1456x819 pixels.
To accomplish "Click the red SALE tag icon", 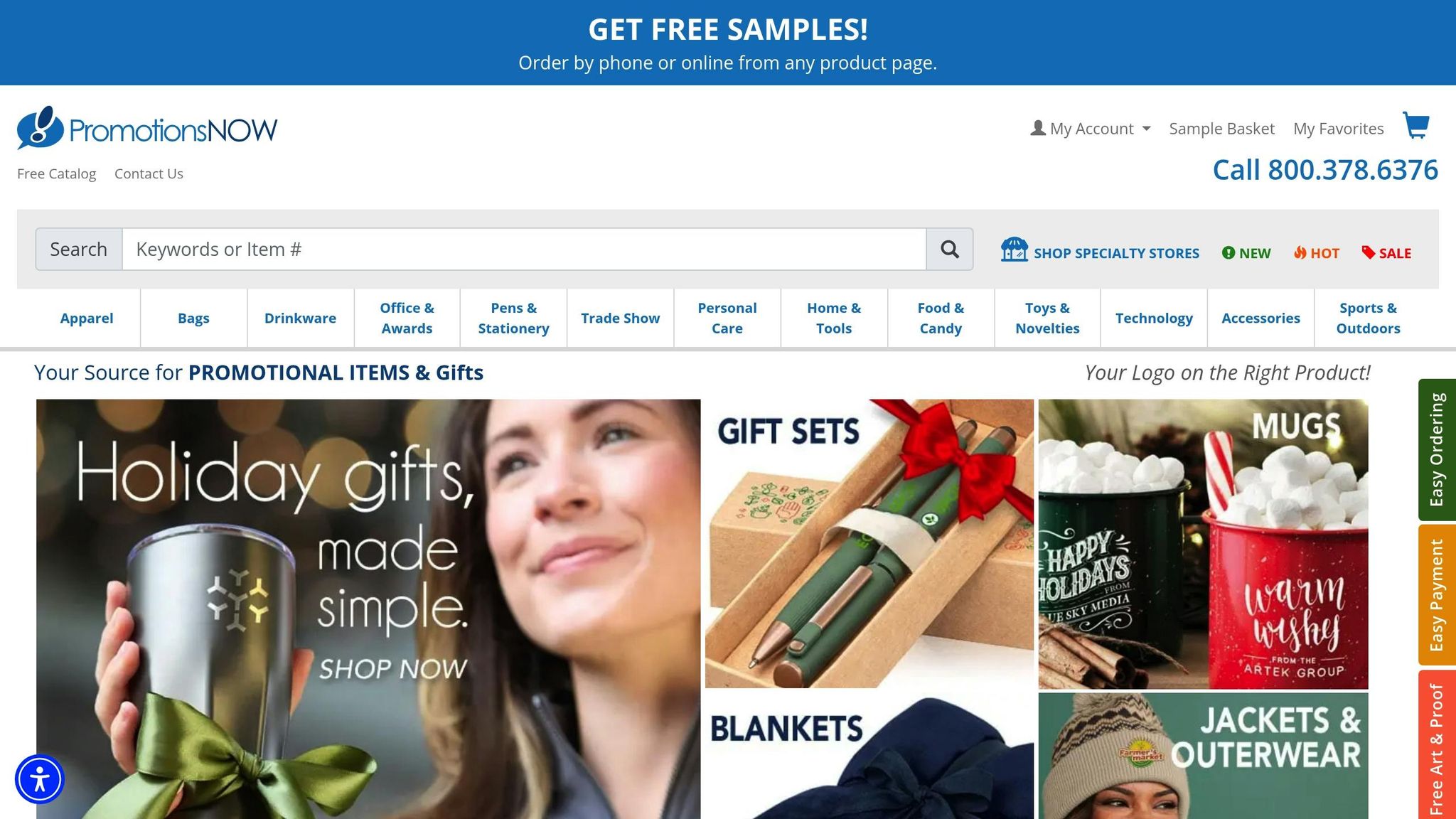I will (x=1368, y=252).
